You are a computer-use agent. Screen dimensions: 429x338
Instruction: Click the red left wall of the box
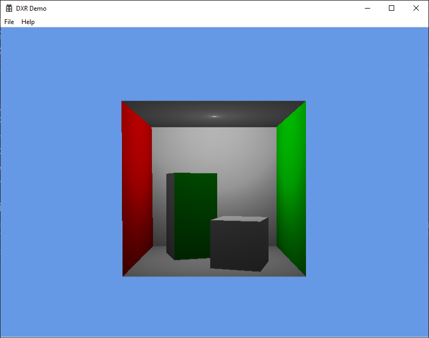point(137,189)
